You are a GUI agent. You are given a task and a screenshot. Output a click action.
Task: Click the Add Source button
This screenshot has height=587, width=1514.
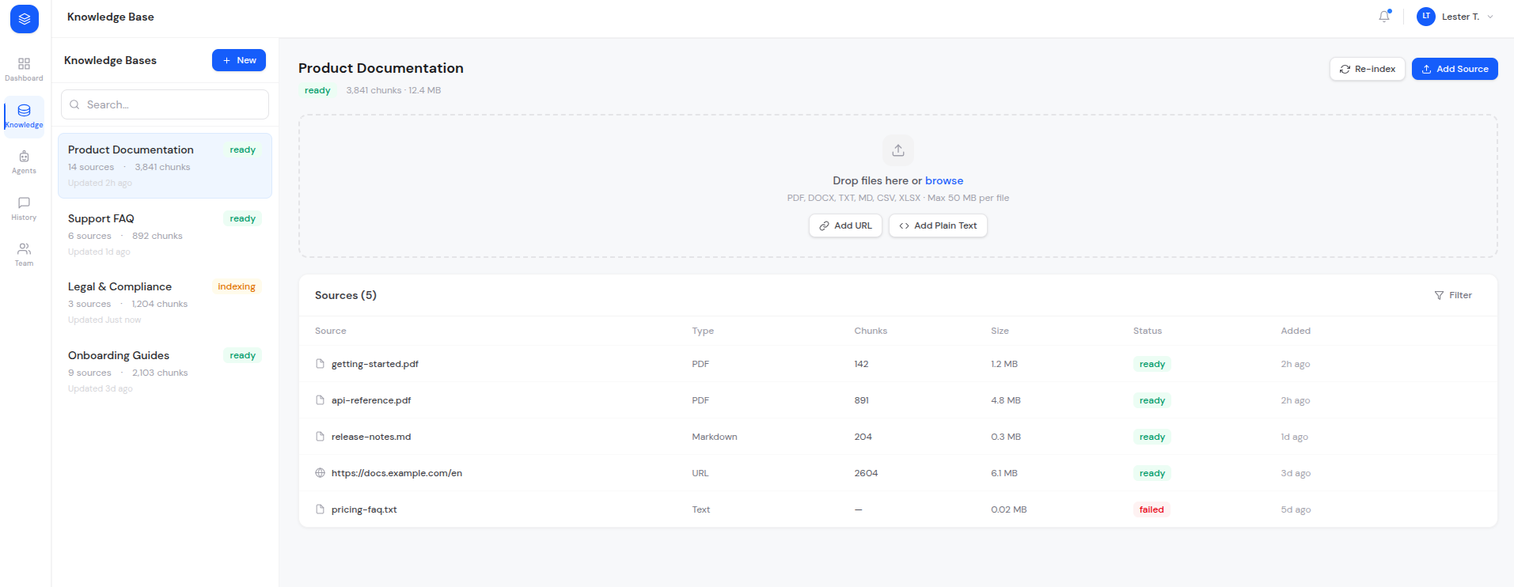point(1455,69)
